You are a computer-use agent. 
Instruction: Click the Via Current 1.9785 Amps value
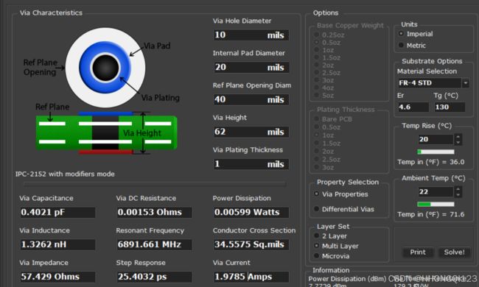point(251,277)
